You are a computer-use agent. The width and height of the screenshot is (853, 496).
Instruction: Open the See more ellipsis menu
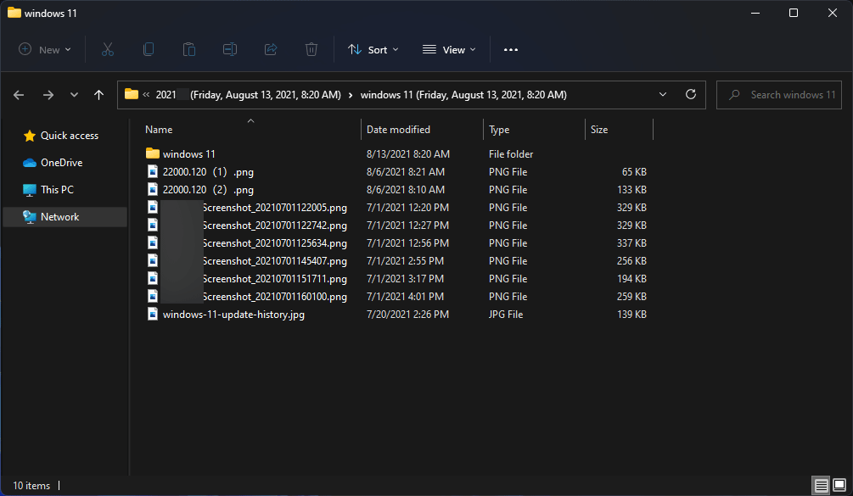pos(511,49)
